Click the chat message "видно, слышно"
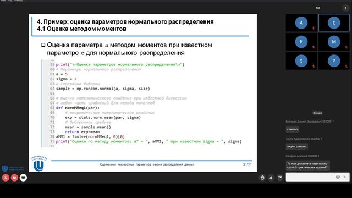 [x=297, y=147]
